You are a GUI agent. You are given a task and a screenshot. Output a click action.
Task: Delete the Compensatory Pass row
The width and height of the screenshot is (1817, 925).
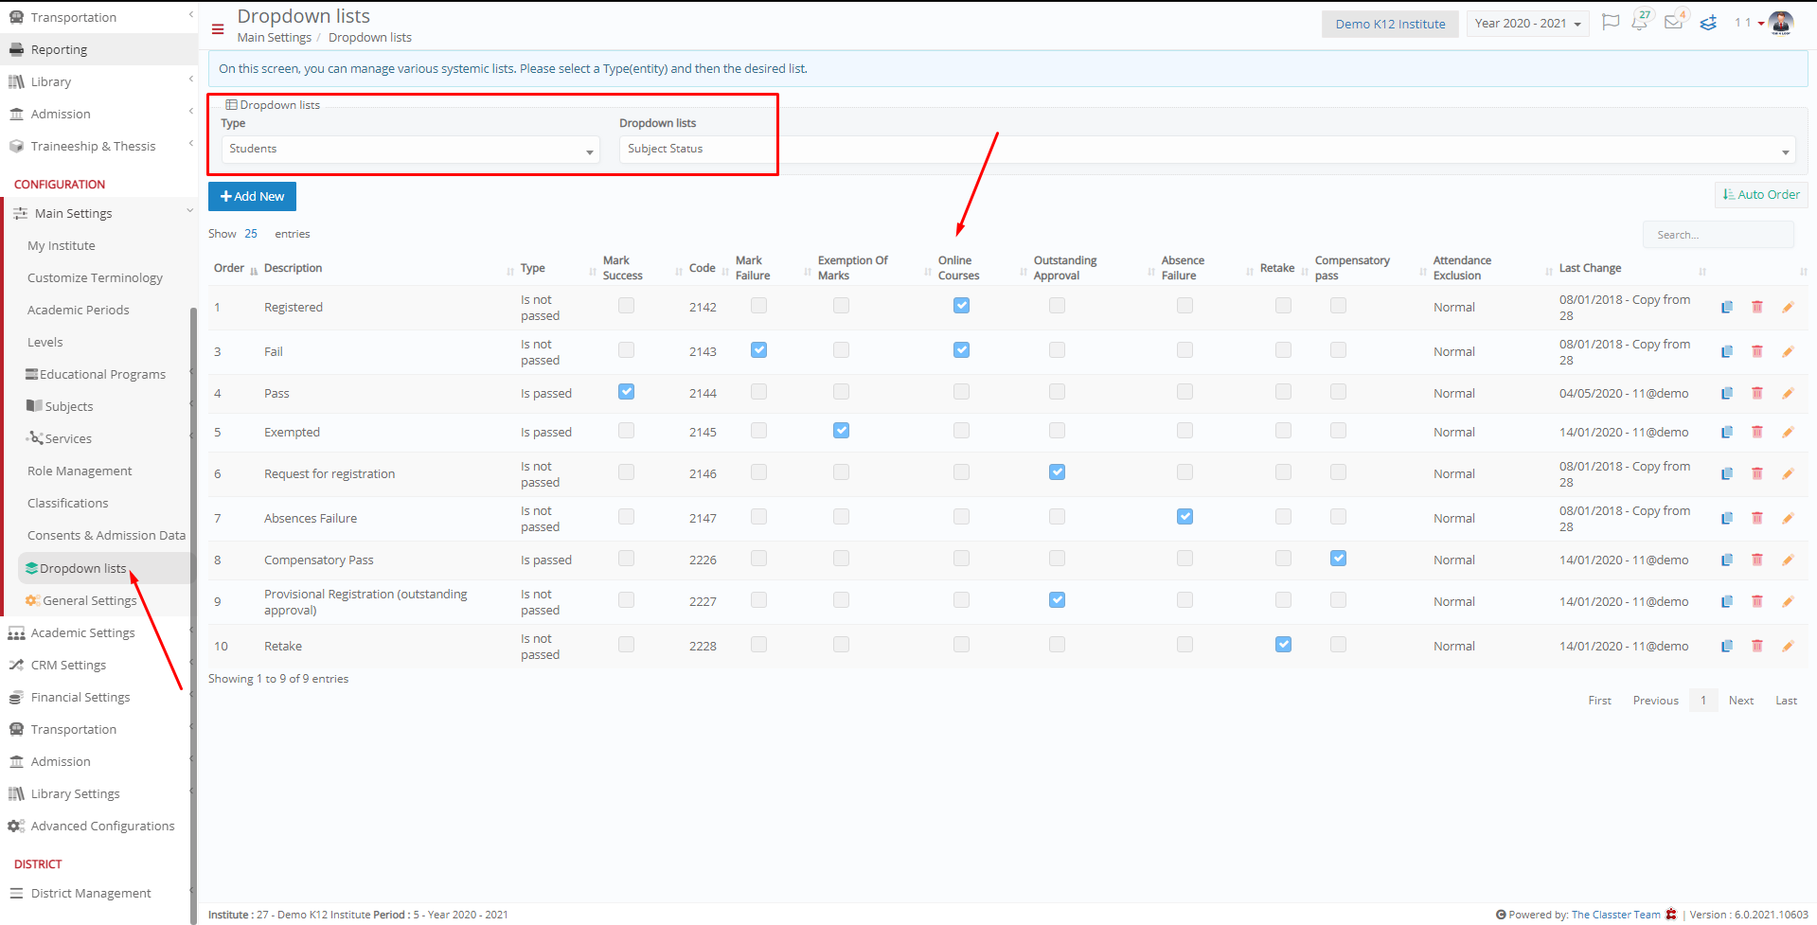[1757, 560]
